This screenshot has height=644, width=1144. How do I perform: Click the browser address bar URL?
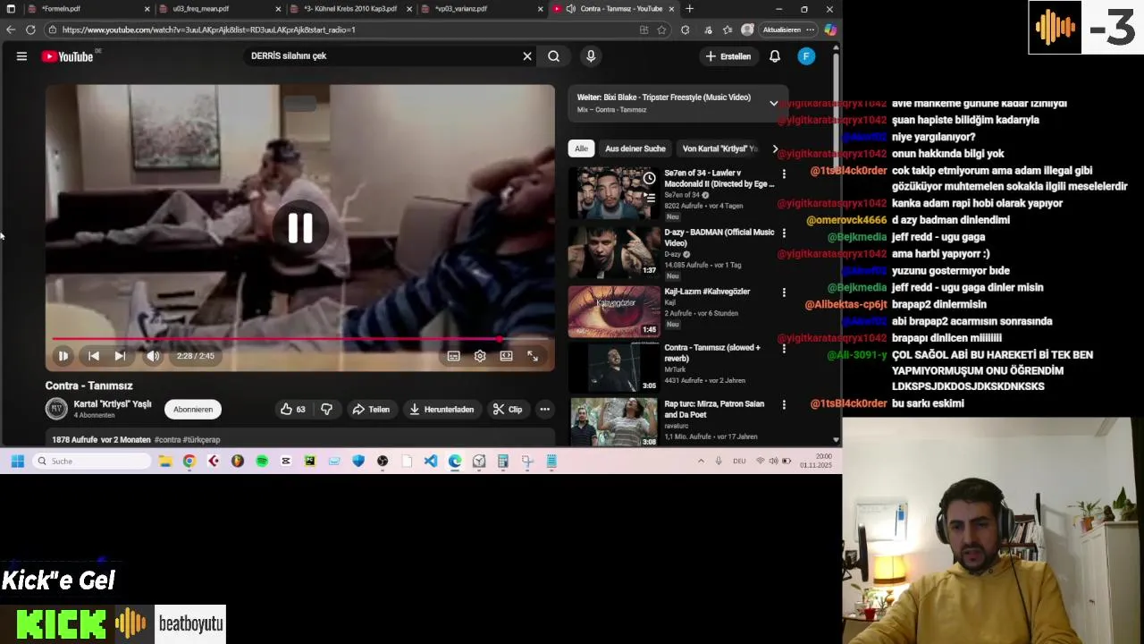pos(208,30)
